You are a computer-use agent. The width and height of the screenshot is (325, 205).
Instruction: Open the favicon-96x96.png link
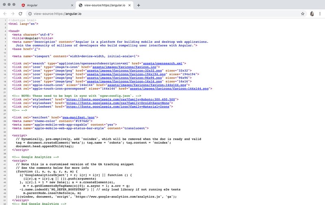[x=124, y=78]
